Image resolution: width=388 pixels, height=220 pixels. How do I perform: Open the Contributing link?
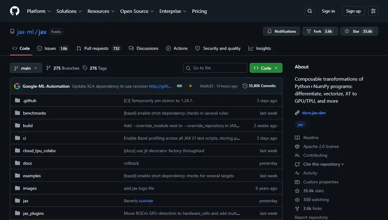coord(315,156)
